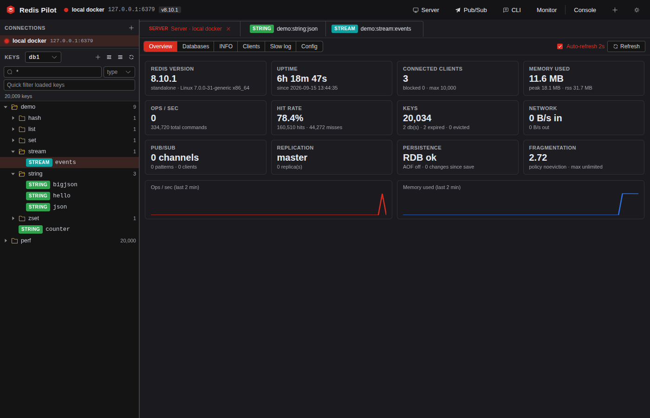This screenshot has height=418, width=650.
Task: Click the Hit Rate 78.4% card
Action: (331, 118)
